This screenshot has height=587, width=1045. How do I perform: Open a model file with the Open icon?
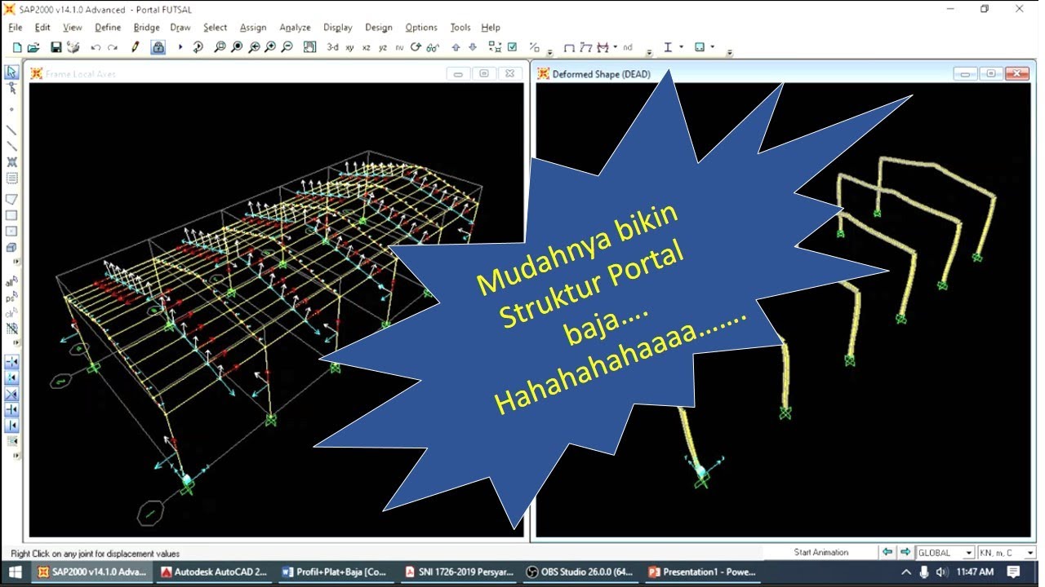click(33, 48)
